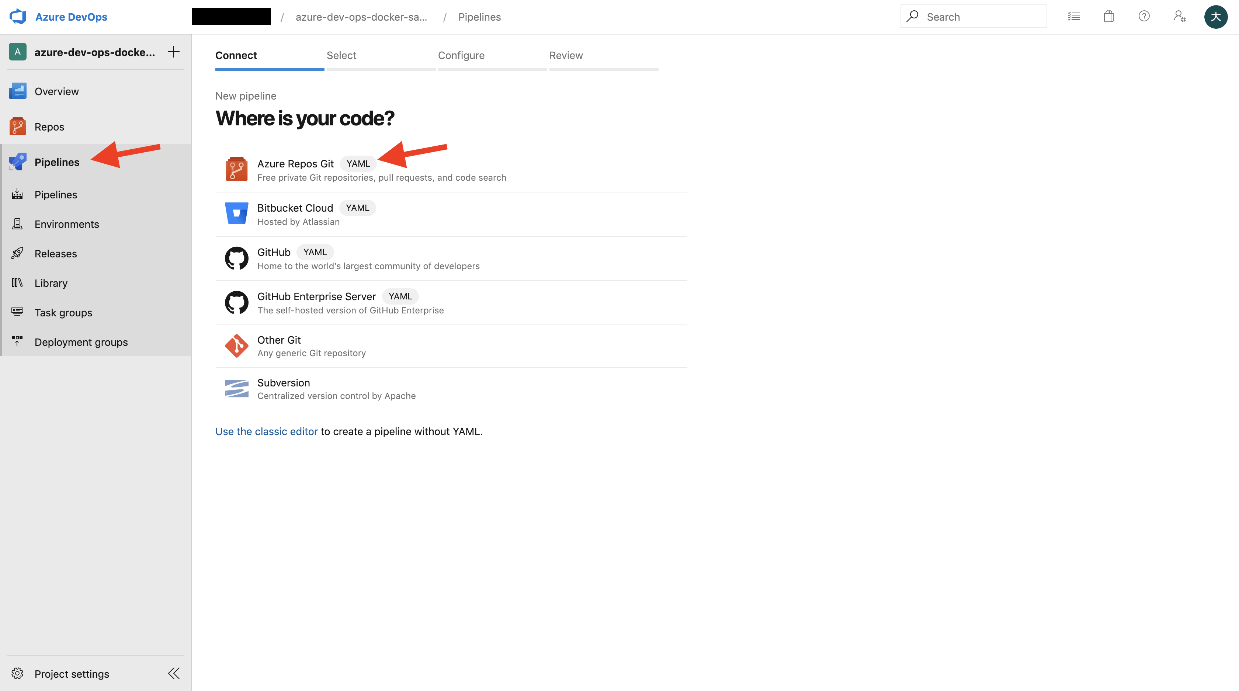Viewport: 1239px width, 691px height.
Task: Click the Bitbucket Cloud bucket icon
Action: (237, 213)
